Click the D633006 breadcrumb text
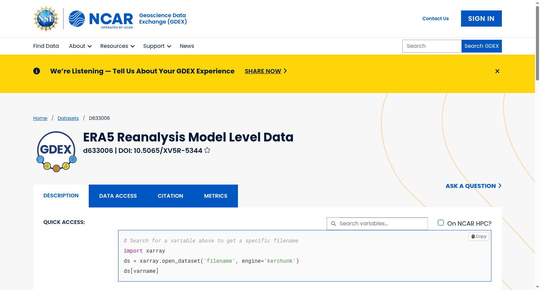Viewport: 540px width, 290px height. click(x=99, y=118)
